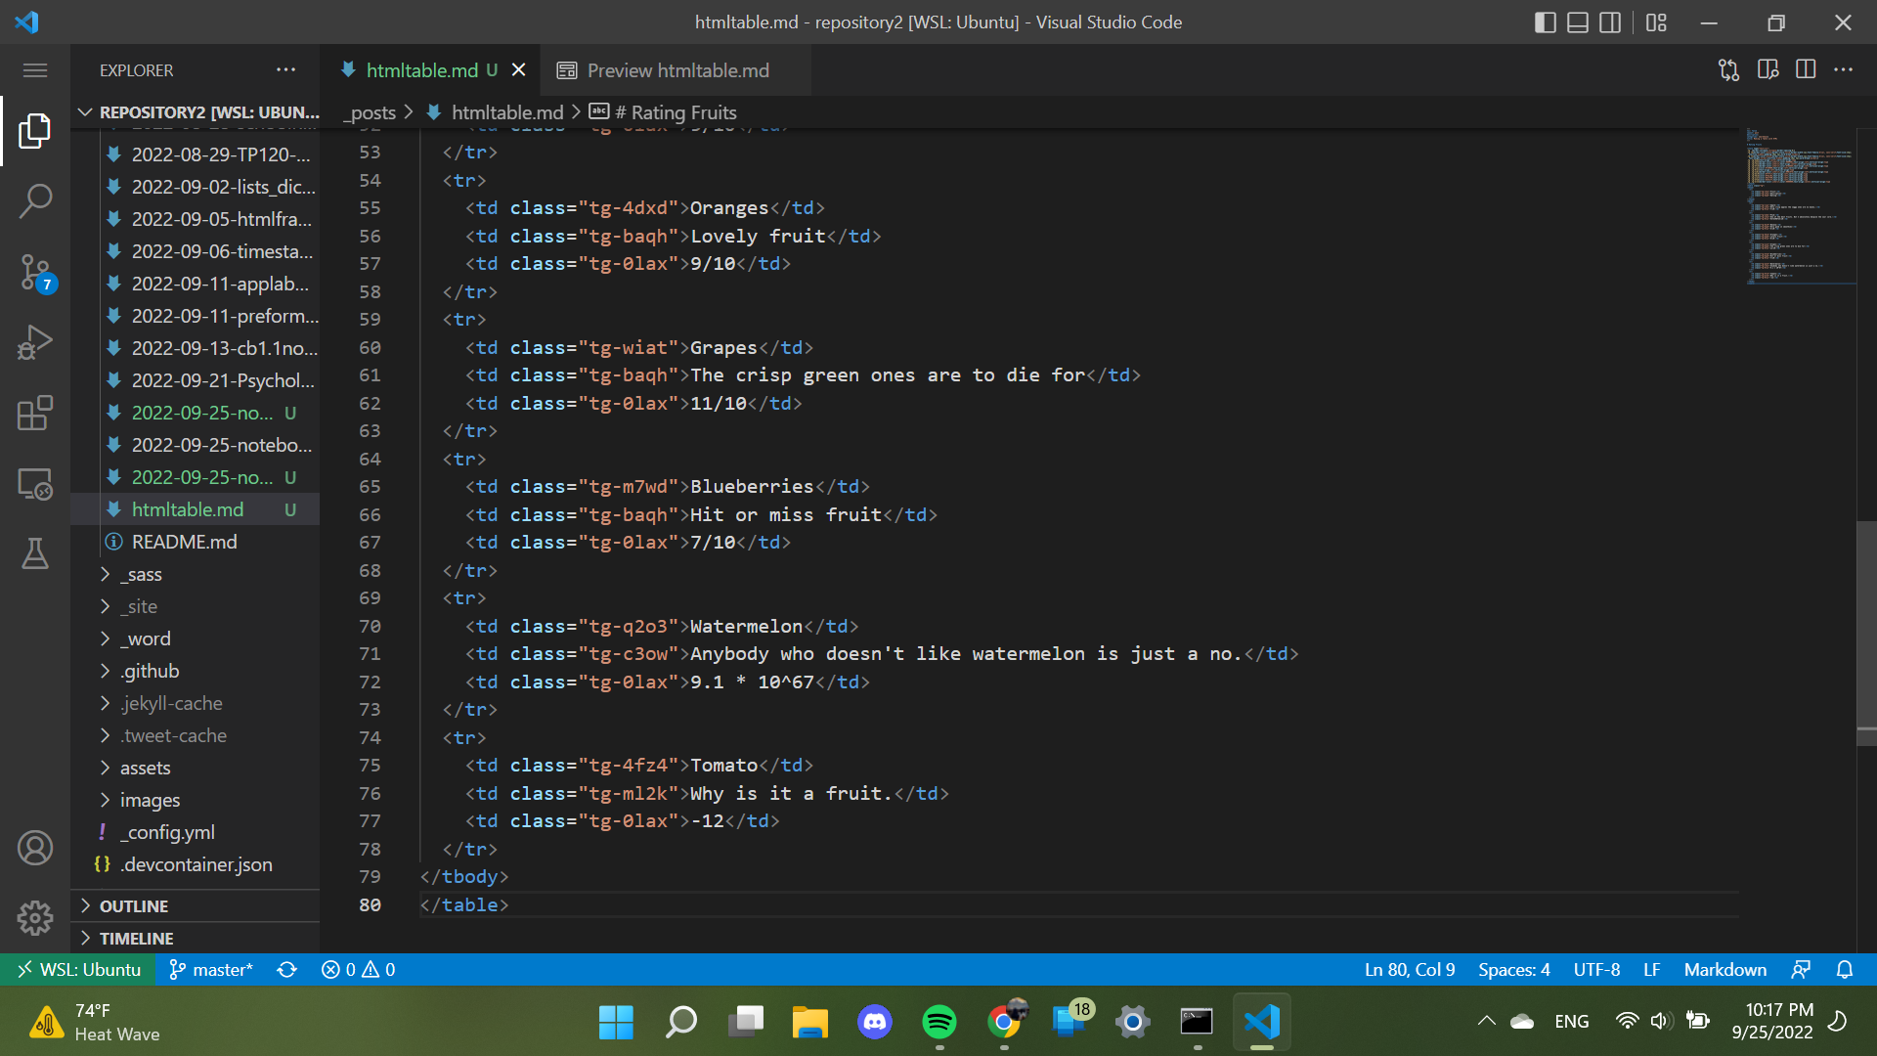Expand the _sass folder
Image resolution: width=1877 pixels, height=1056 pixels.
(196, 574)
